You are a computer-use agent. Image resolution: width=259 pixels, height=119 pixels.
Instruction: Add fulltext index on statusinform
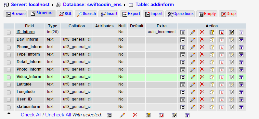[241, 107]
